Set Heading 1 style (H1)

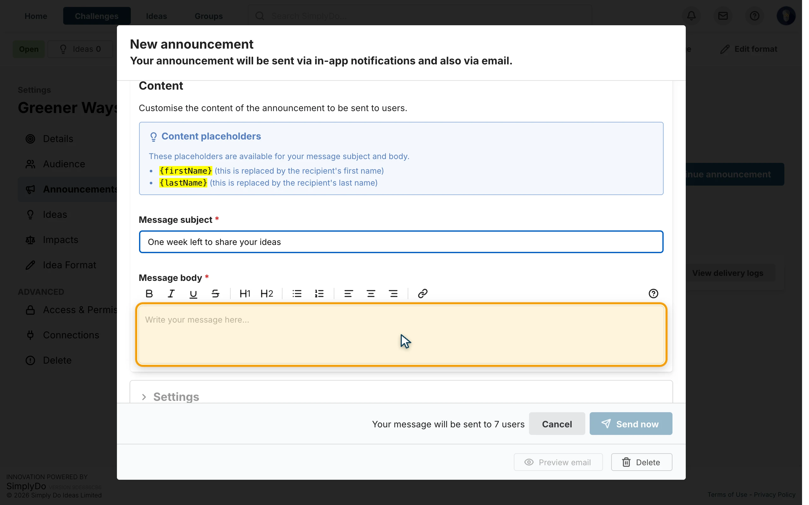[245, 294]
